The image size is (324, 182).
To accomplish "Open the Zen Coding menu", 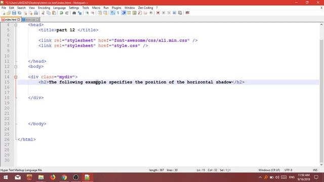I will pyautogui.click(x=145, y=8).
